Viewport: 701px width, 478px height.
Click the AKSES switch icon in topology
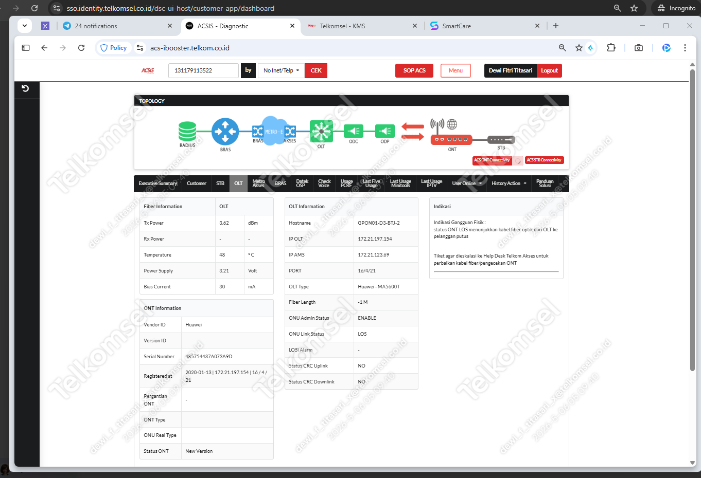pos(290,131)
